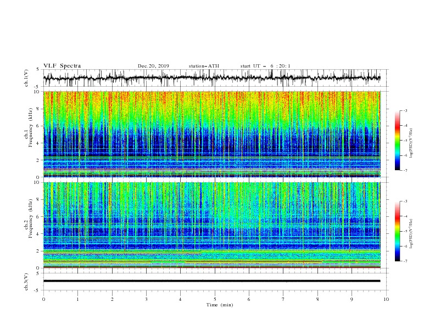Click tick "1" on the time axis

point(77,299)
